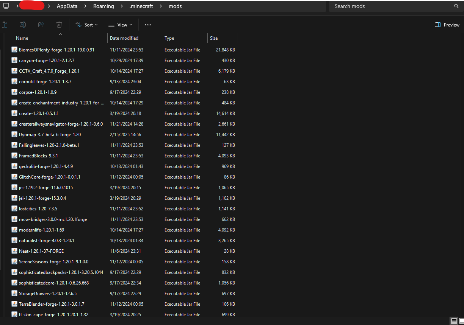Sort files by Date modified column
Image resolution: width=464 pixels, height=325 pixels.
pos(124,38)
